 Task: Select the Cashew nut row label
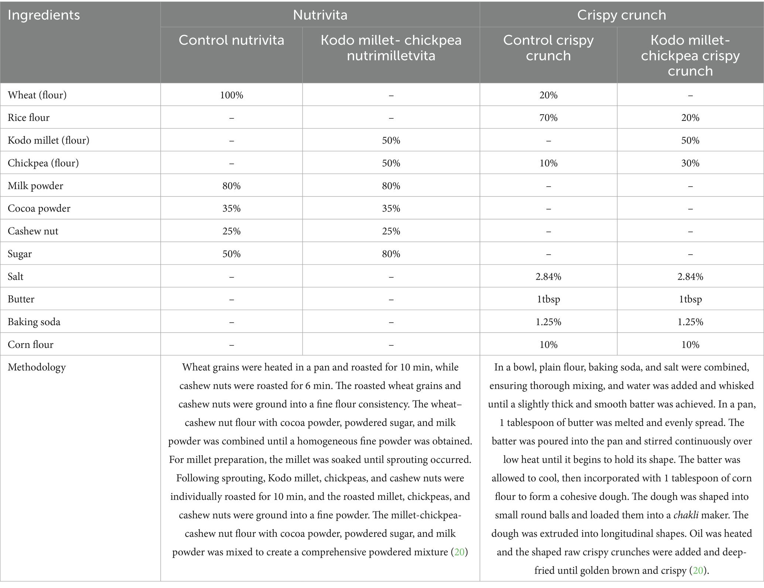coord(33,231)
